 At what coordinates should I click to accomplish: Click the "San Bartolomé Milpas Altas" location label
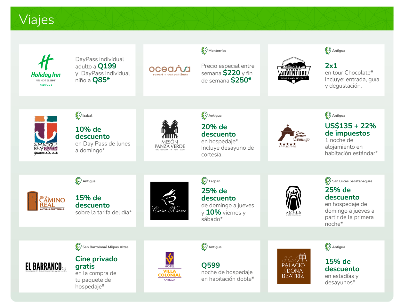click(x=106, y=247)
